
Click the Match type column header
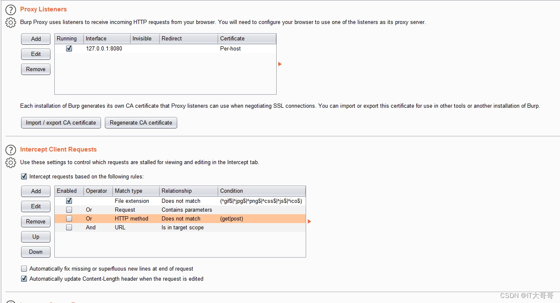click(x=136, y=191)
